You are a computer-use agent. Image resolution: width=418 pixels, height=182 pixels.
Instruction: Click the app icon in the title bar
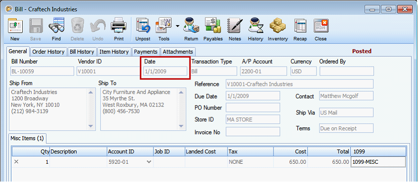8,9
